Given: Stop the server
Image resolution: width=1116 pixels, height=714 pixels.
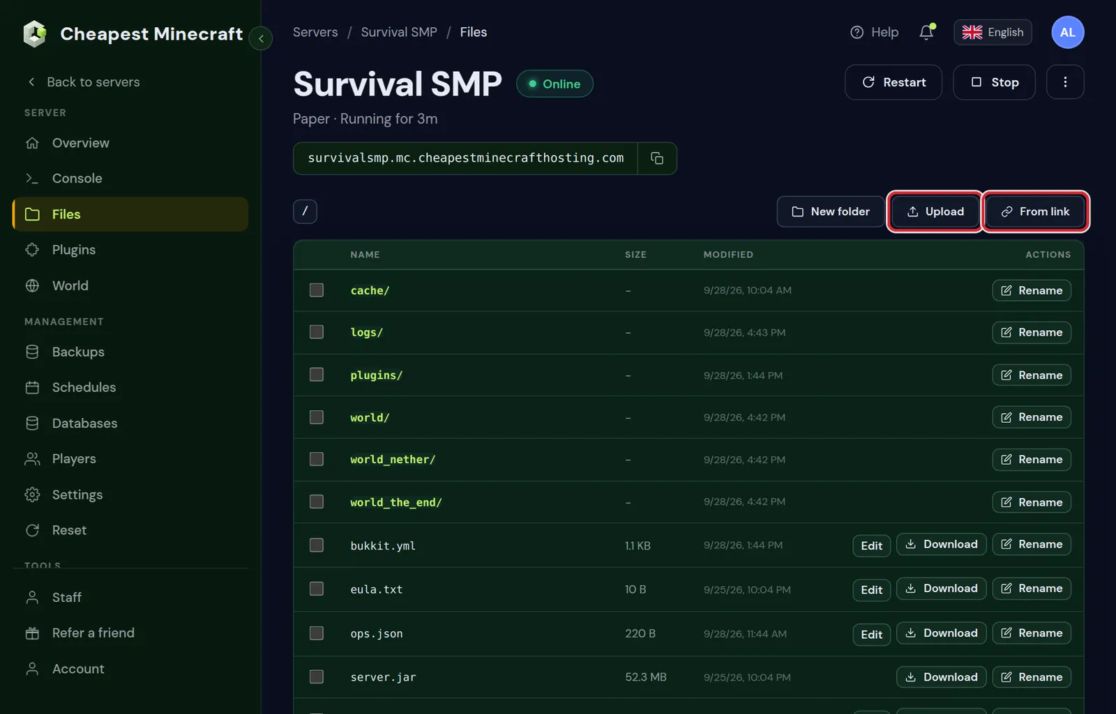Looking at the screenshot, I should tap(994, 82).
